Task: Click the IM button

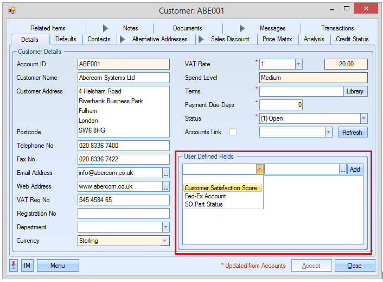Action: 27,266
